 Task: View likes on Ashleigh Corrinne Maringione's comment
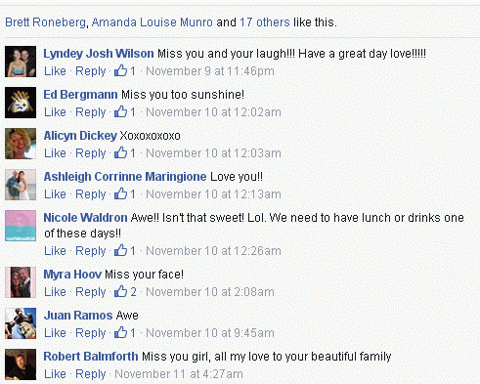(125, 193)
